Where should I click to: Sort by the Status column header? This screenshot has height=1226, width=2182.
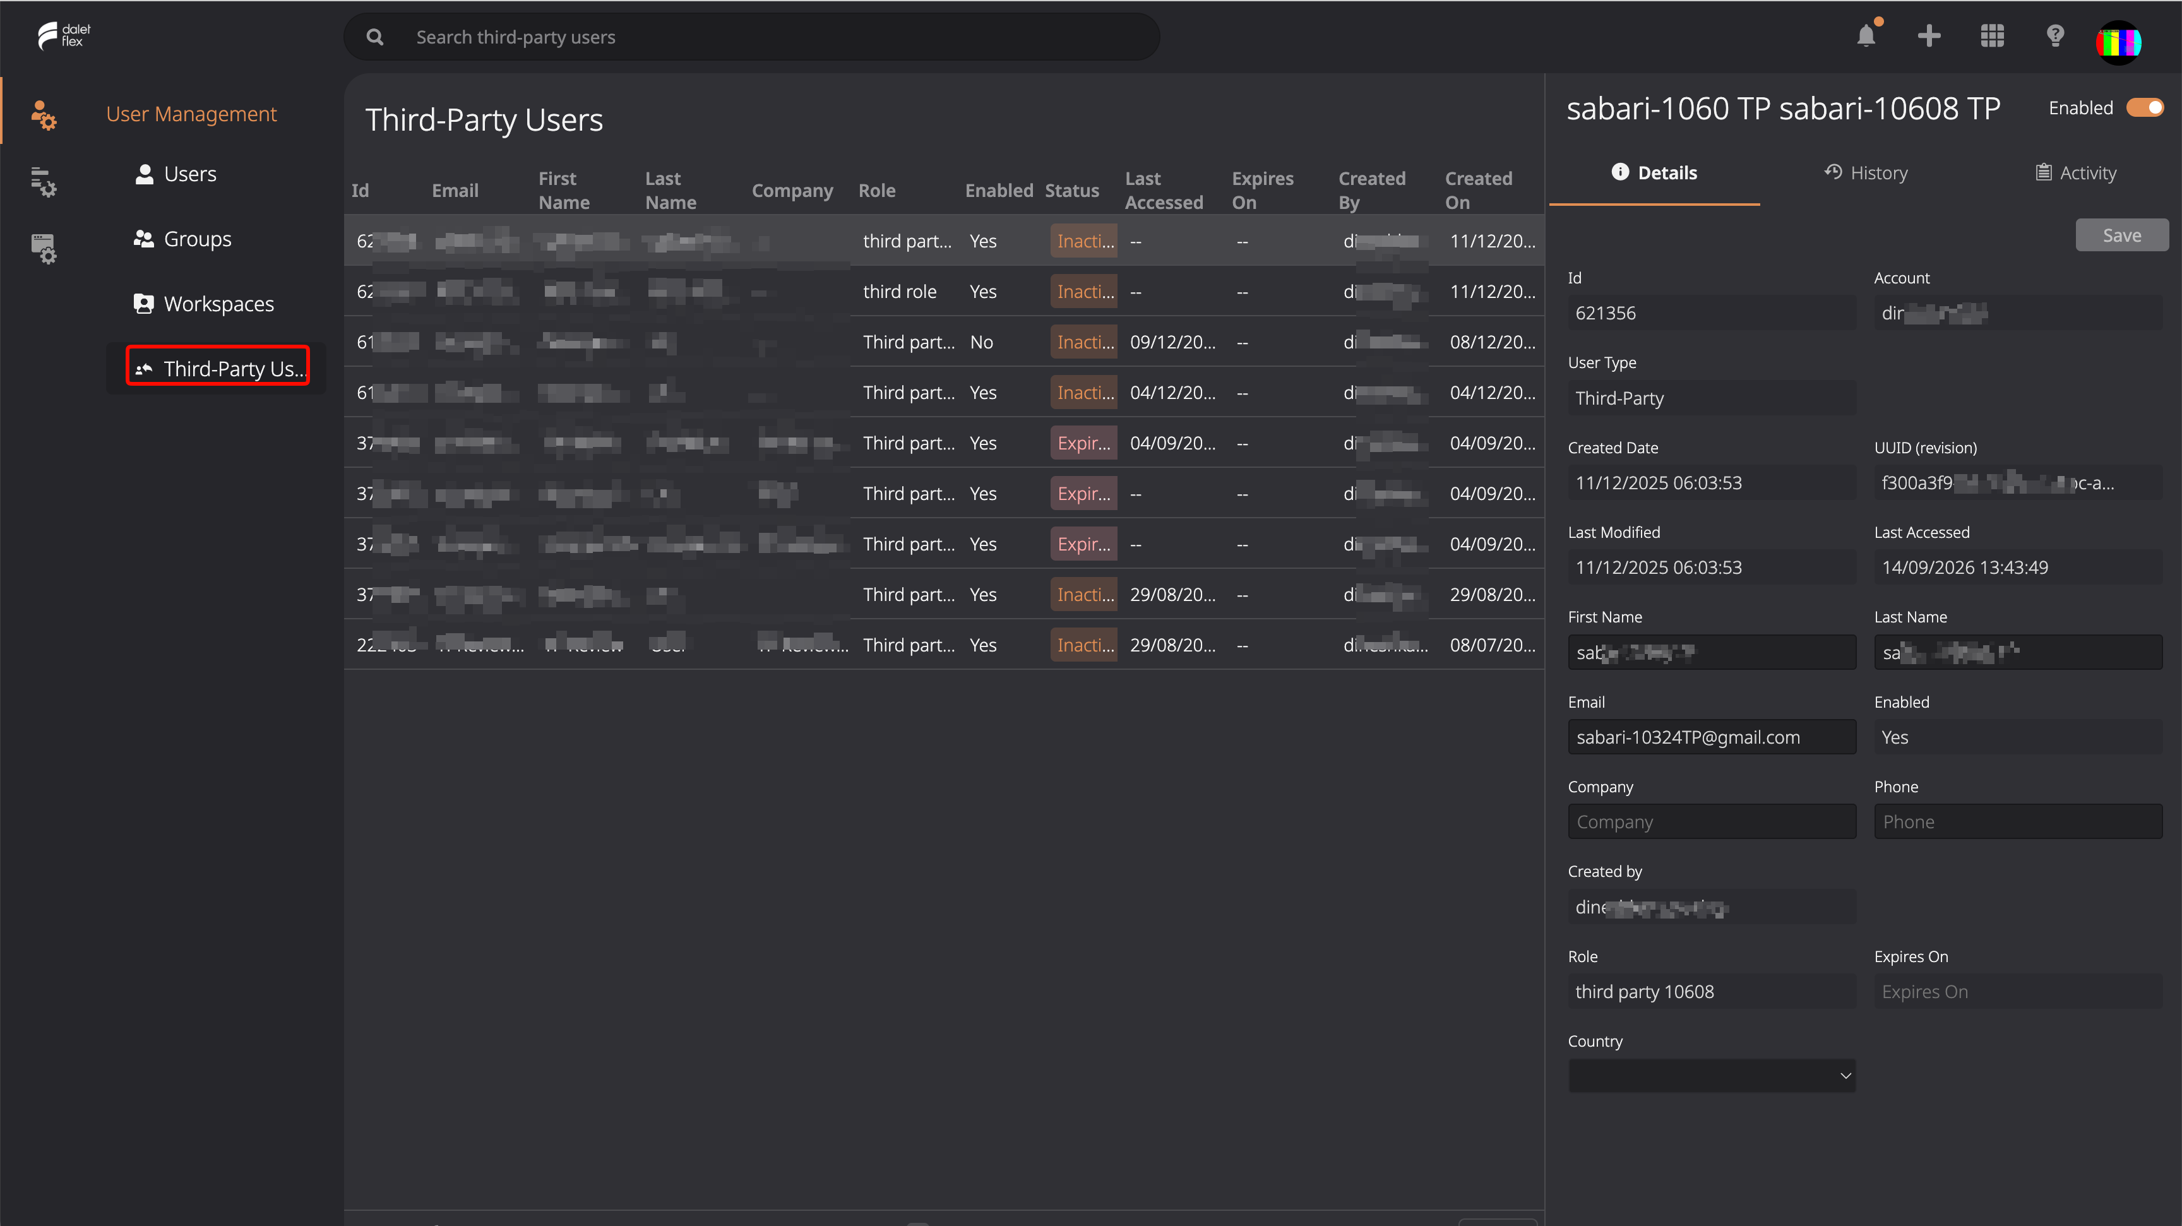1071,191
